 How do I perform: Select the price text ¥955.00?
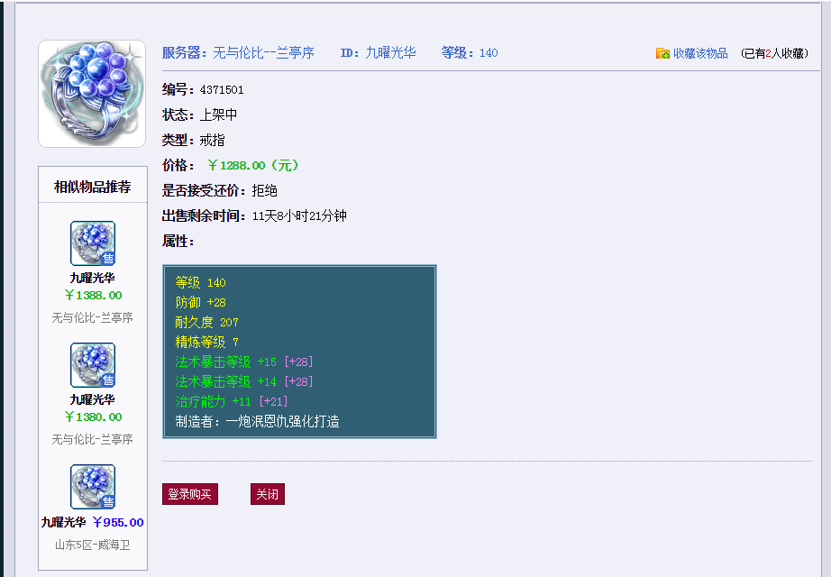point(118,522)
